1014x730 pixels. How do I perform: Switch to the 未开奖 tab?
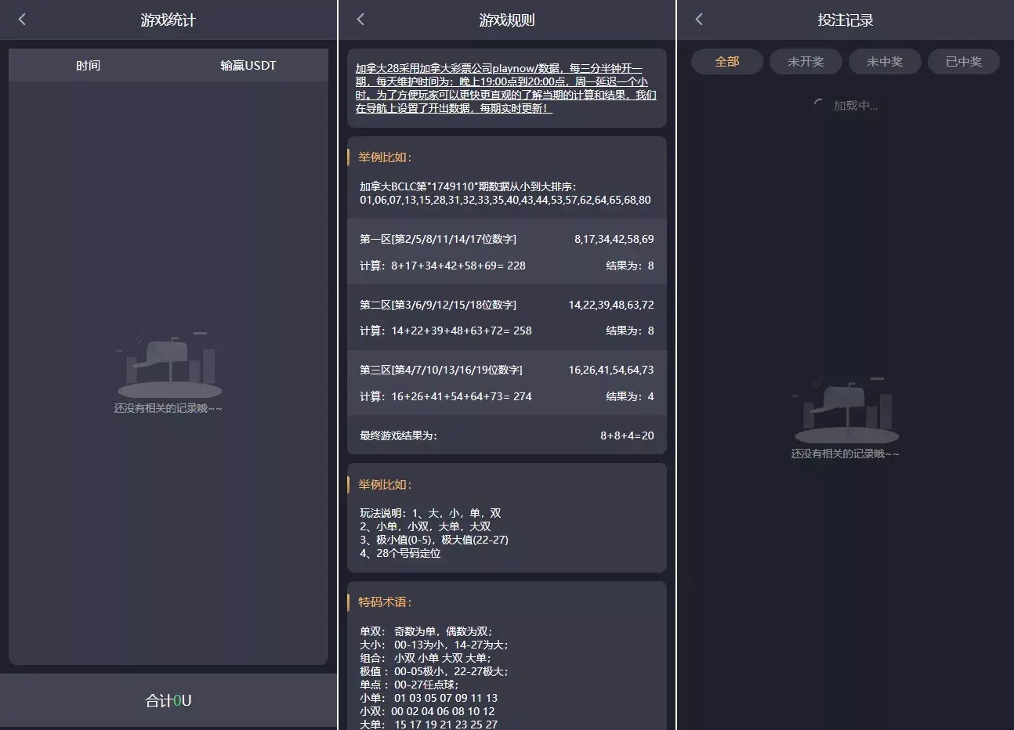point(806,62)
